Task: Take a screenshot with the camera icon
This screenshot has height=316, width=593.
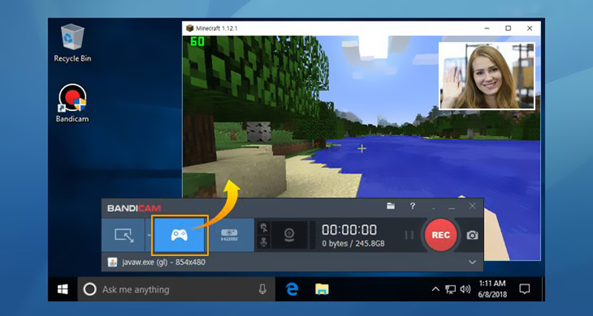Action: click(x=472, y=235)
